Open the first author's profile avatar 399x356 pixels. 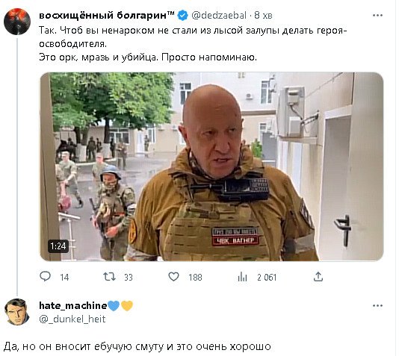pos(17,22)
